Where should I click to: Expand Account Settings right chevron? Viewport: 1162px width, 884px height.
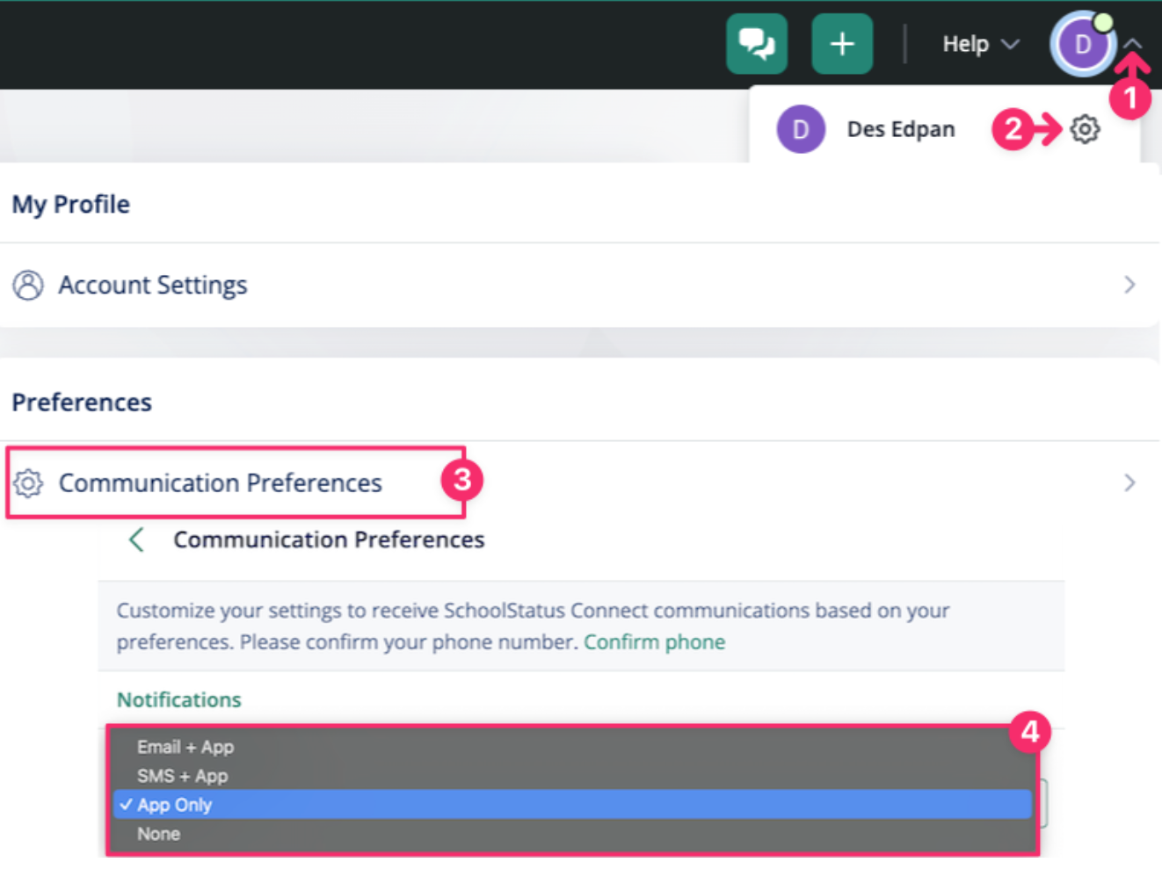click(x=1129, y=285)
